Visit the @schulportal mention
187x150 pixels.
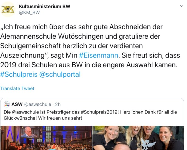60,74
